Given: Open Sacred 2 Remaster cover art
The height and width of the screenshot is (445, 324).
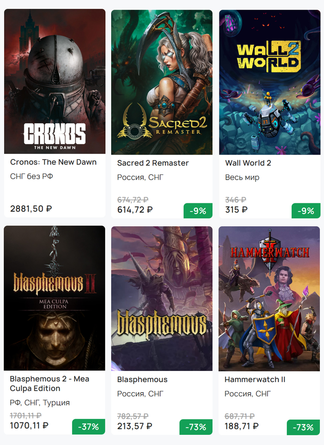Looking at the screenshot, I should (x=162, y=82).
